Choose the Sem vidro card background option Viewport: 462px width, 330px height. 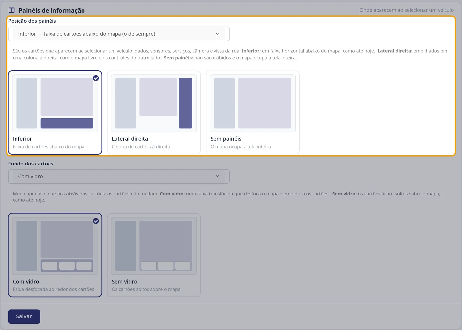point(154,255)
